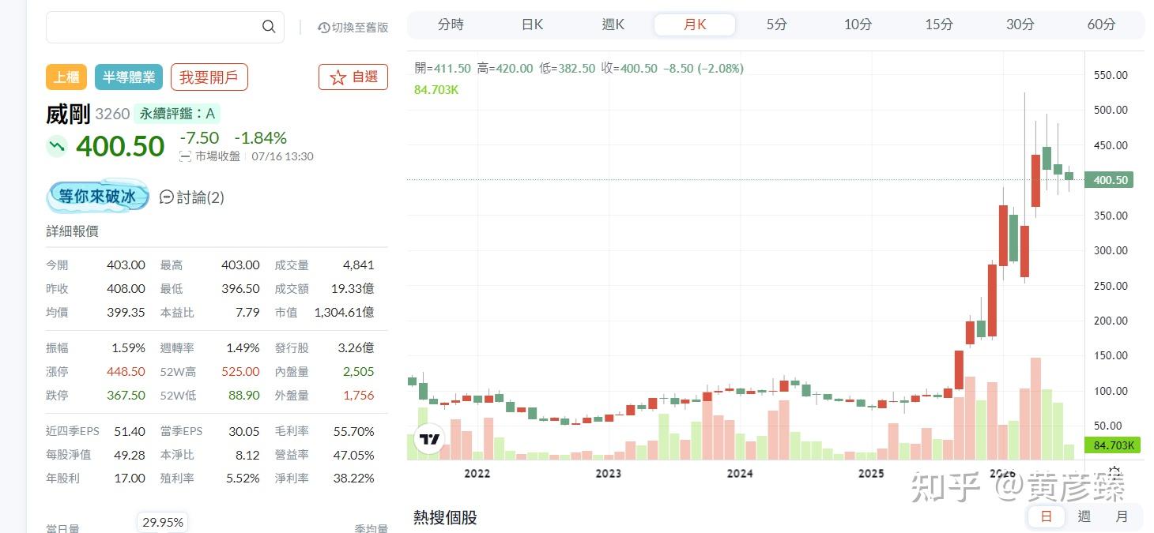Click the large 400.50 stock price
Image resolution: width=1154 pixels, height=533 pixels.
click(x=120, y=146)
